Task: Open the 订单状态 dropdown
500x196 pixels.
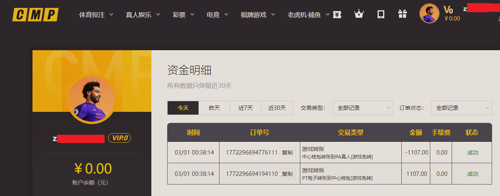Action: tap(461, 108)
